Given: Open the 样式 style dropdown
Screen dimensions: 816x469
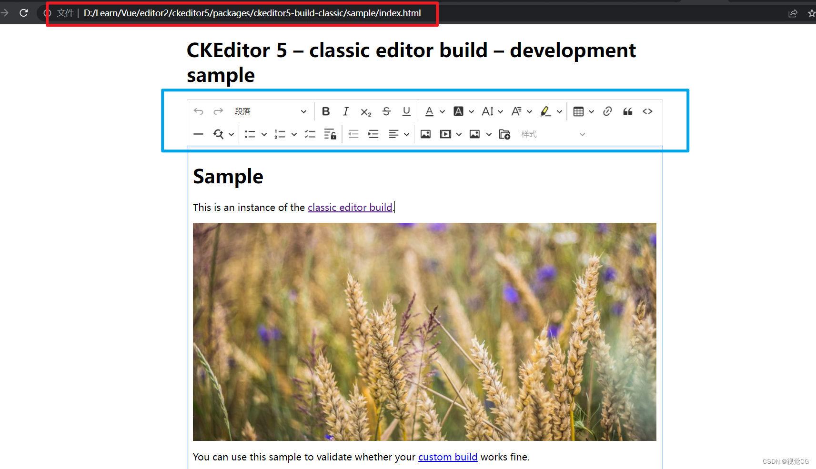Looking at the screenshot, I should click(553, 134).
